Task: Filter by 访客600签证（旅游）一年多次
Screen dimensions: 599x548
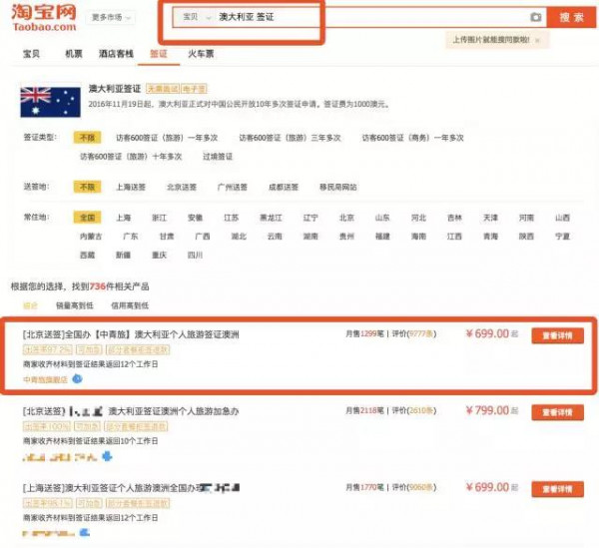Action: click(x=167, y=138)
